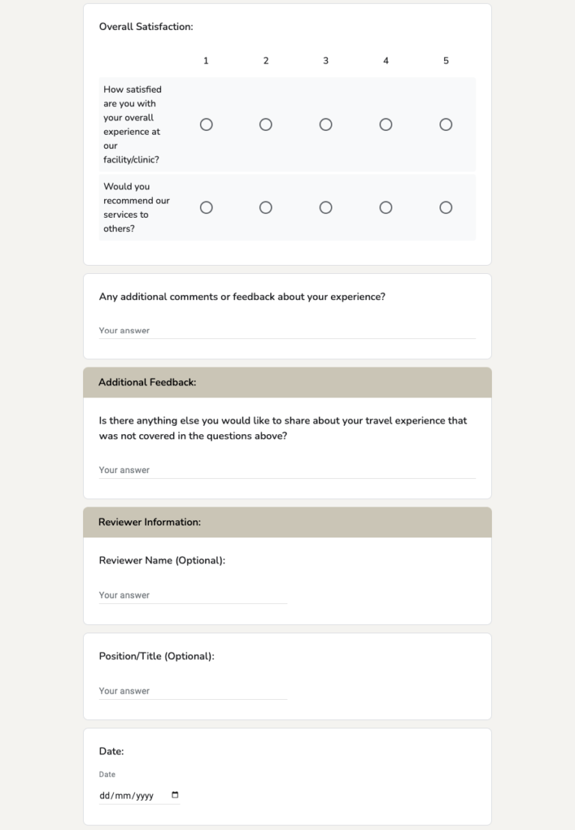Click the additional comments answer field

(x=287, y=330)
